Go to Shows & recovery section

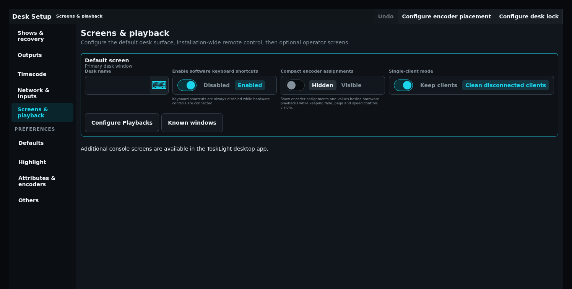click(42, 36)
